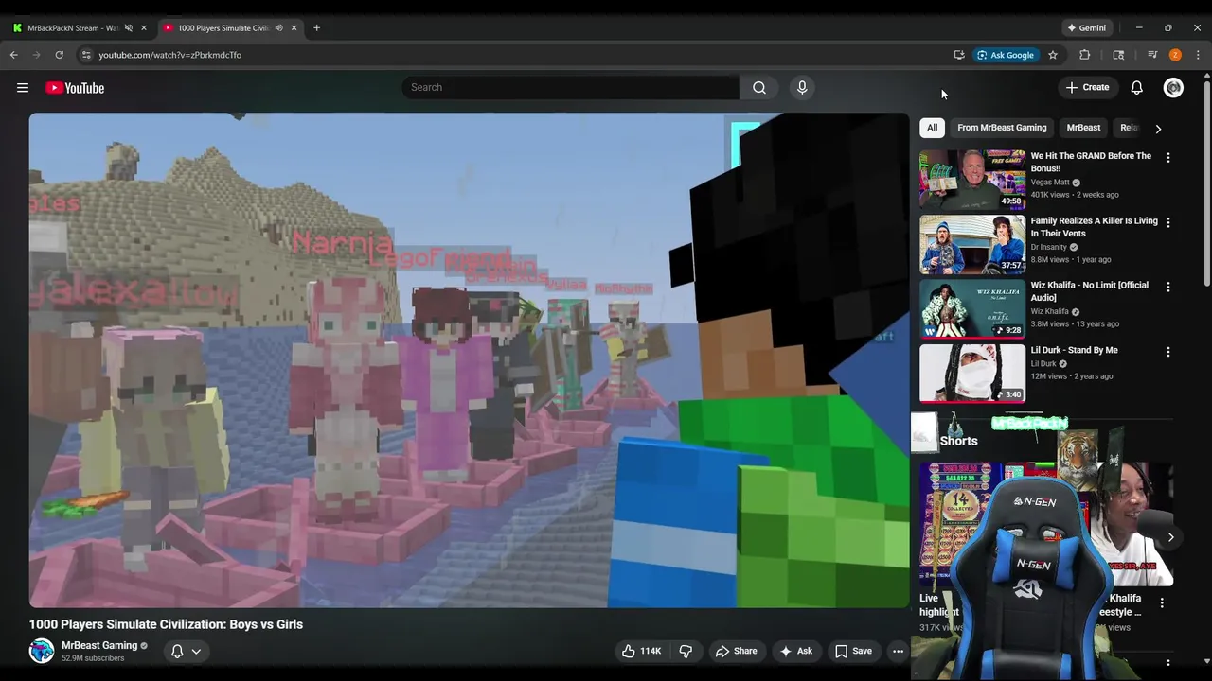Start voice search with microphone icon
The image size is (1212, 681).
coord(802,87)
